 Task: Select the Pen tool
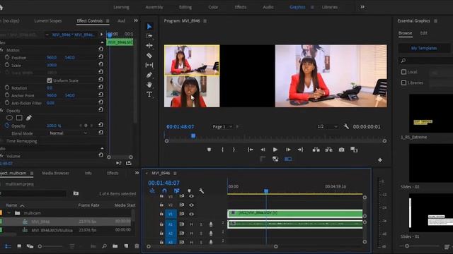pyautogui.click(x=149, y=75)
